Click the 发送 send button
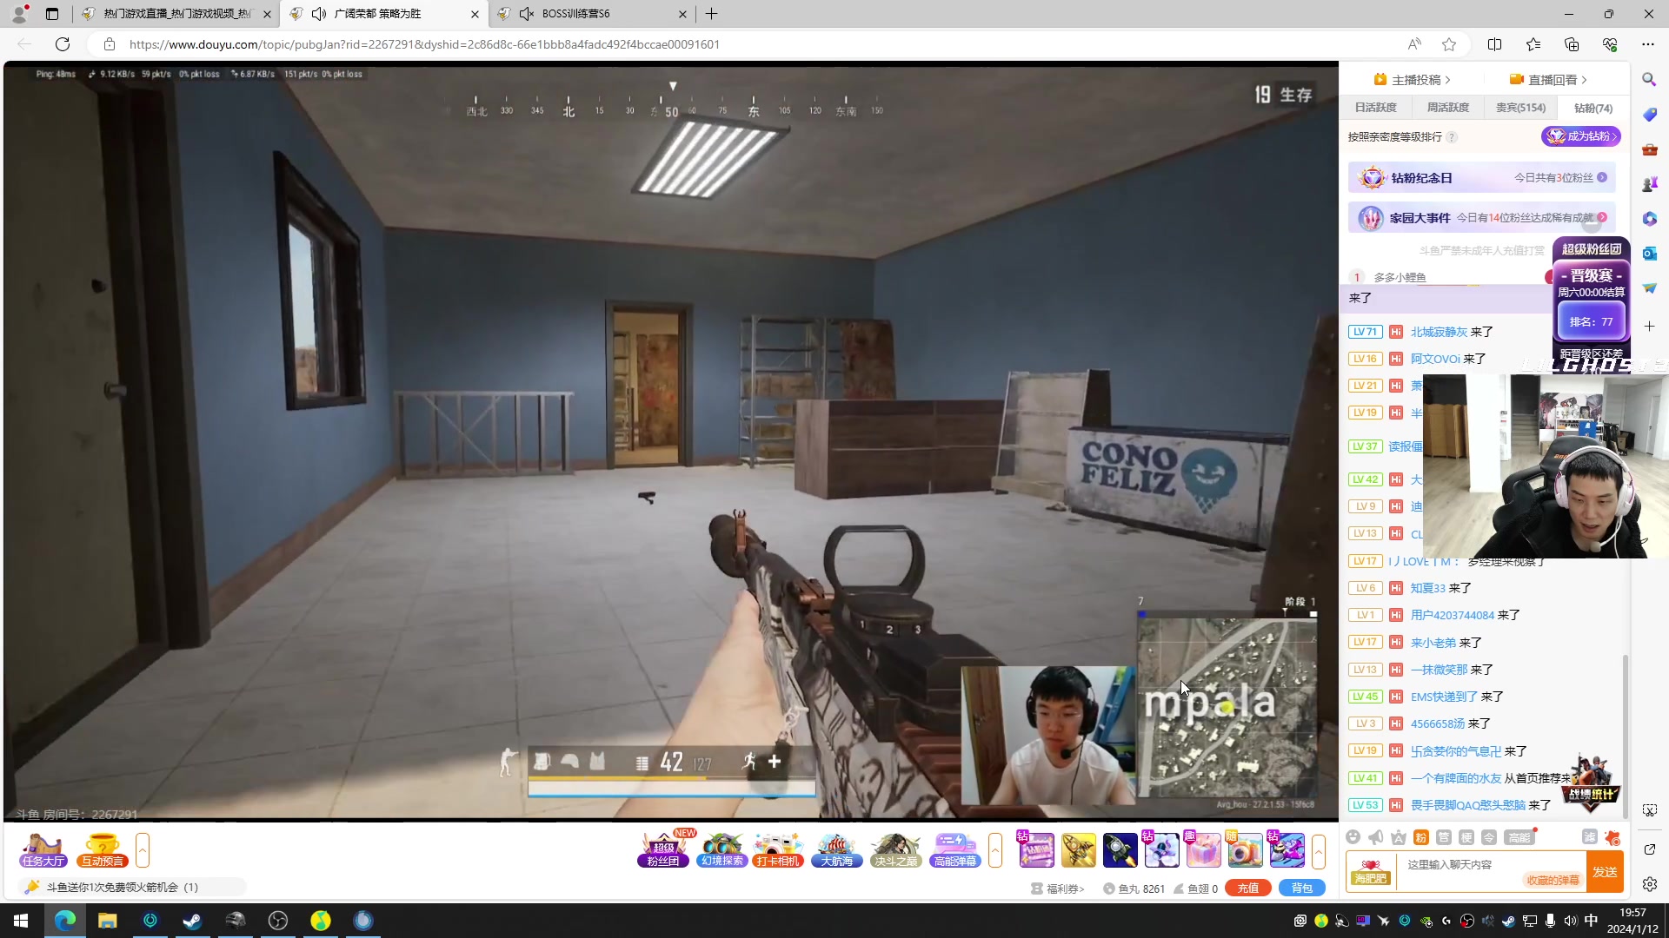 coord(1605,872)
